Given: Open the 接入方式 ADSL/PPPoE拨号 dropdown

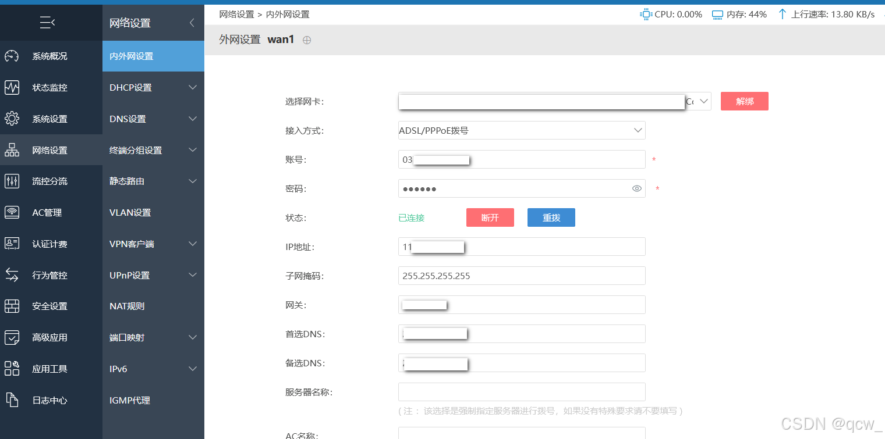Looking at the screenshot, I should pyautogui.click(x=522, y=130).
